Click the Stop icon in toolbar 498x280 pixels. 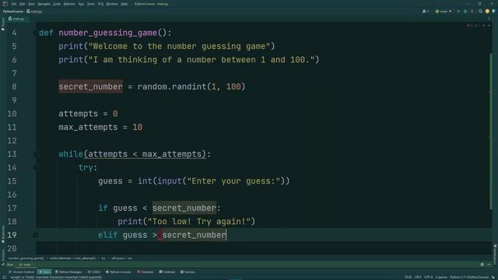point(472,11)
